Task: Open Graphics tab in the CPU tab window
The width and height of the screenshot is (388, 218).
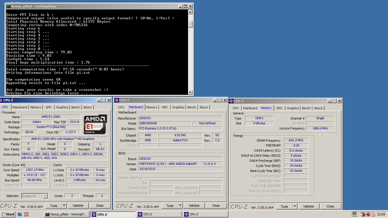Action: (62, 107)
